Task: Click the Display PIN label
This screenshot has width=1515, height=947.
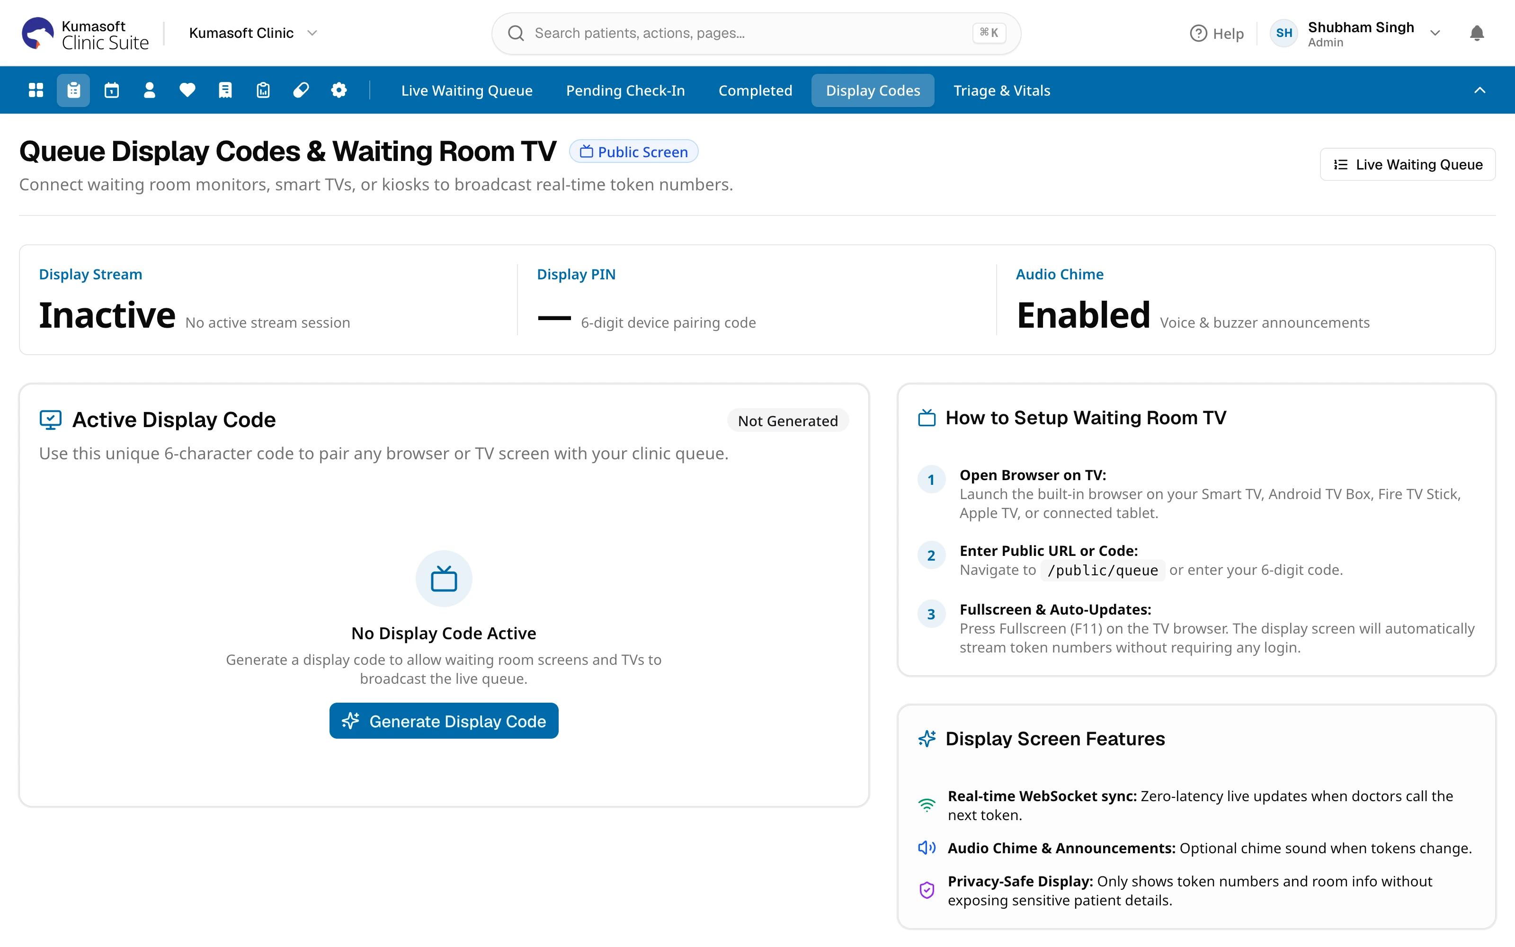Action: coord(576,274)
